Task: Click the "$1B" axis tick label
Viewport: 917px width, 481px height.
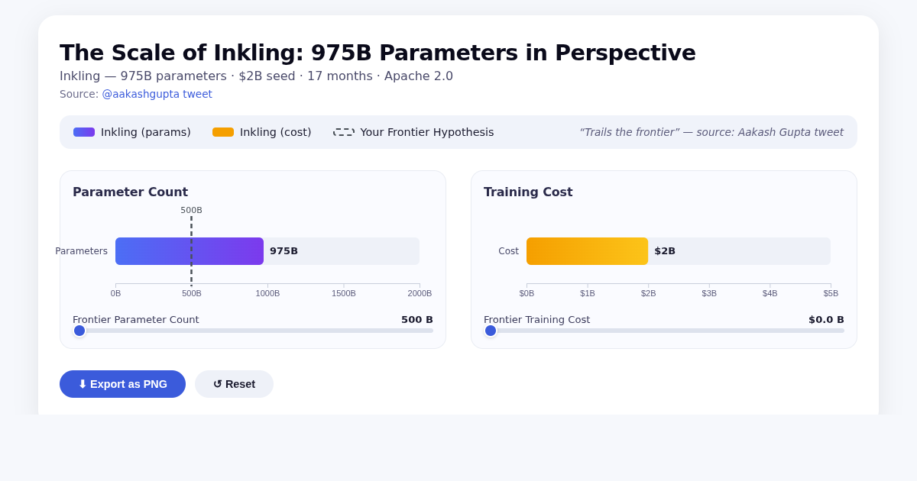Action: coord(588,293)
